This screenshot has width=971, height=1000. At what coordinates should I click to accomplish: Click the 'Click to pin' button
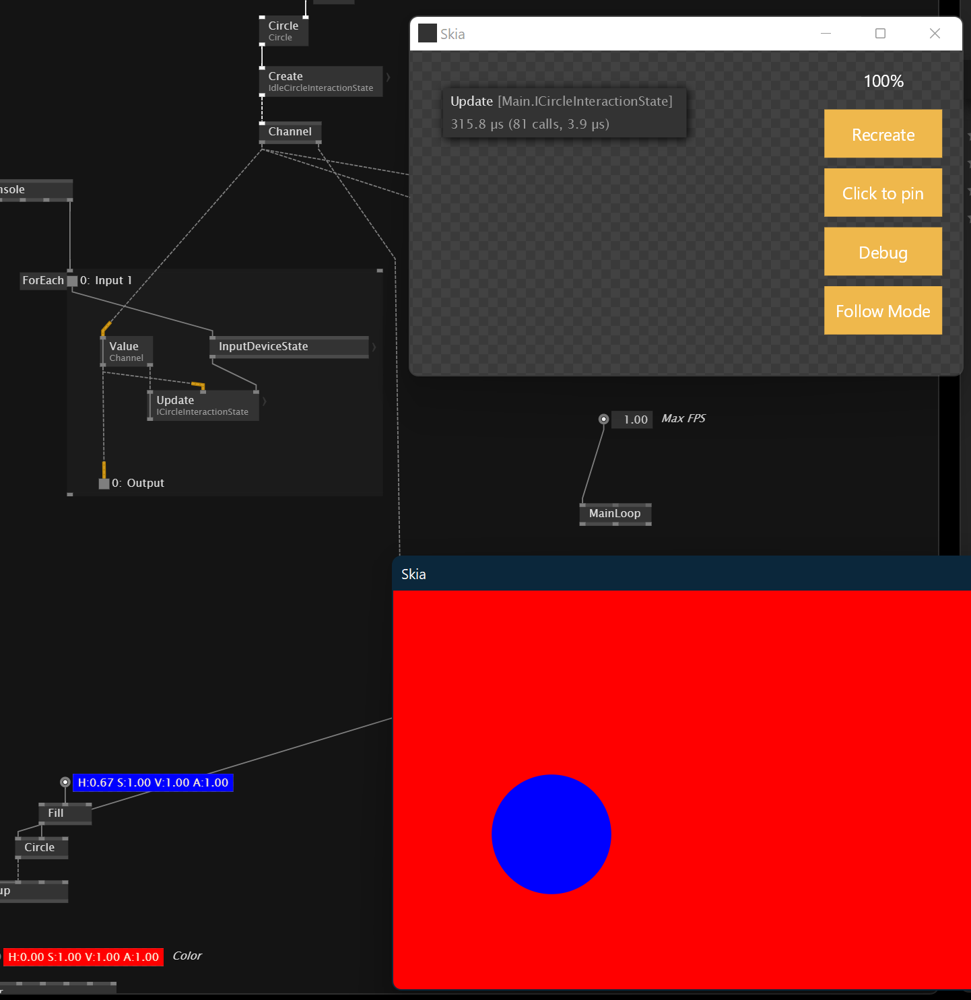pos(883,193)
